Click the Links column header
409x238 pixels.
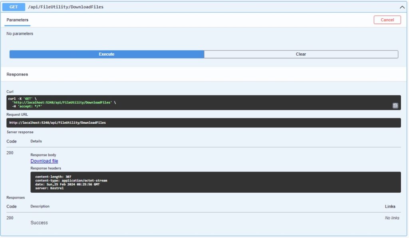[390, 207]
